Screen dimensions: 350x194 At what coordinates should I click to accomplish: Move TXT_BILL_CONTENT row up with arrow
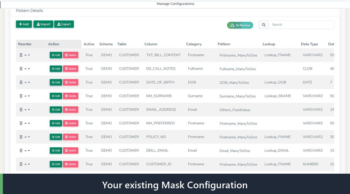click(25, 55)
